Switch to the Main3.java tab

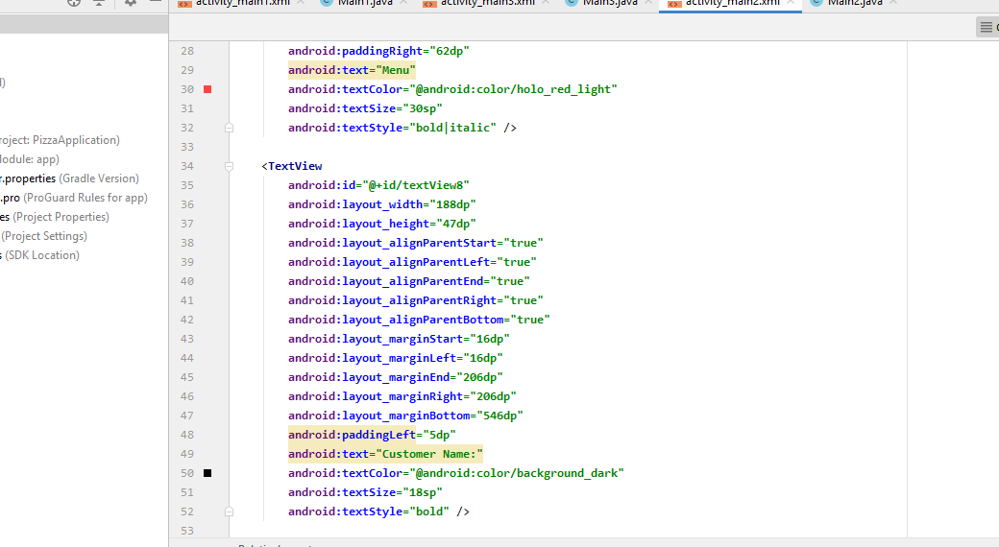click(x=610, y=3)
